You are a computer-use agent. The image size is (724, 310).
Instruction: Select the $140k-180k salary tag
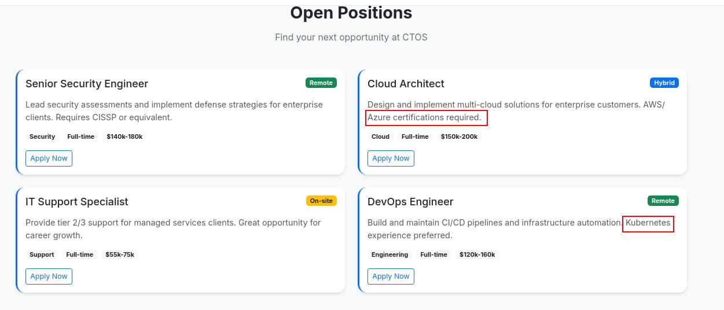(124, 136)
